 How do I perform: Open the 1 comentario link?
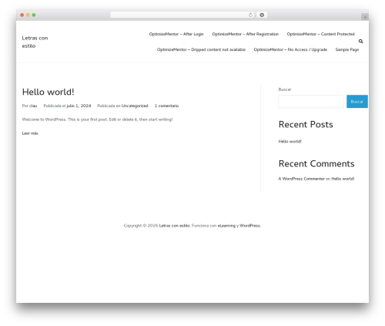pos(166,106)
